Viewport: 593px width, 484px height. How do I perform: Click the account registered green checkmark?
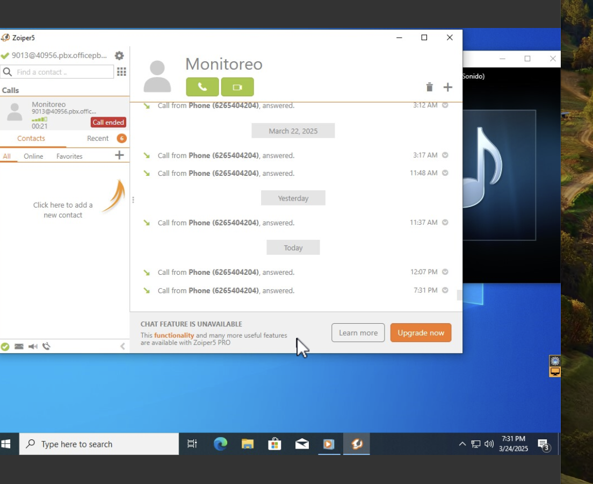[x=5, y=56]
